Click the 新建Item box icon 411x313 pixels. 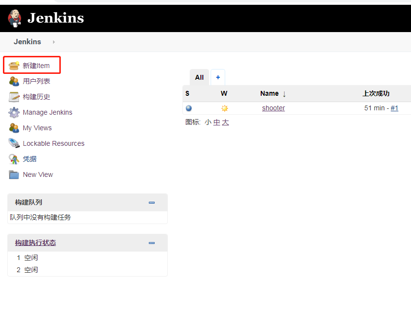(x=14, y=66)
